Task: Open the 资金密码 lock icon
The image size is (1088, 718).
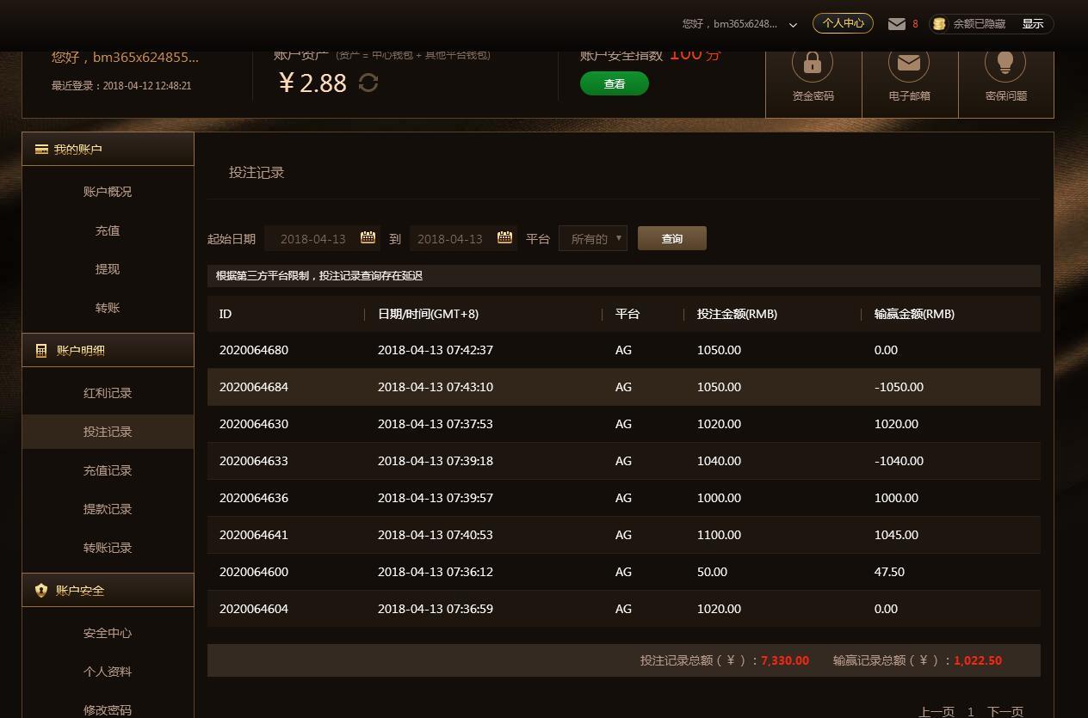Action: (x=813, y=64)
